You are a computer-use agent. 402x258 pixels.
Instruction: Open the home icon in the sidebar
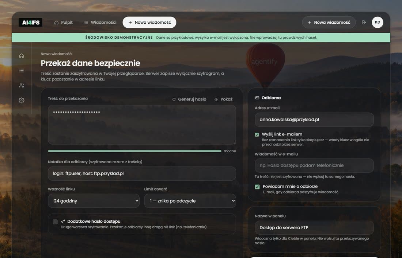click(x=22, y=56)
